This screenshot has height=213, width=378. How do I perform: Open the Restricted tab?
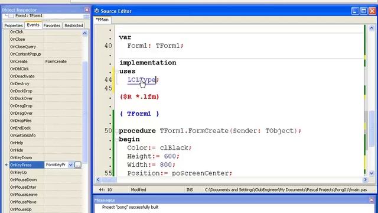pyautogui.click(x=73, y=25)
